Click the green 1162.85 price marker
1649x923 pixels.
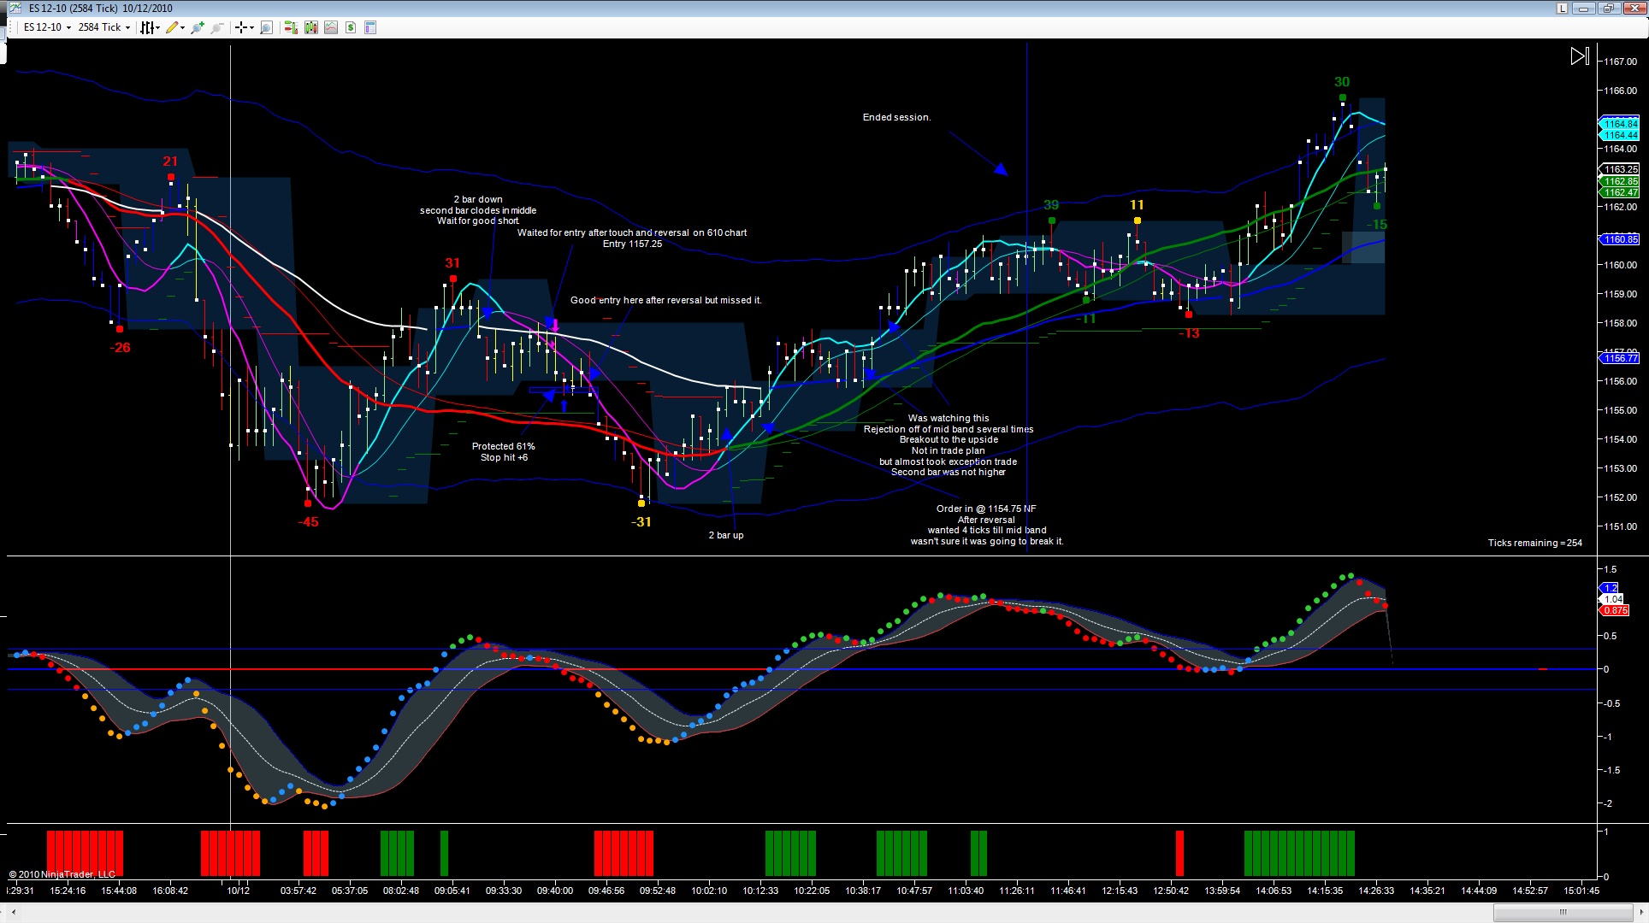(x=1619, y=182)
